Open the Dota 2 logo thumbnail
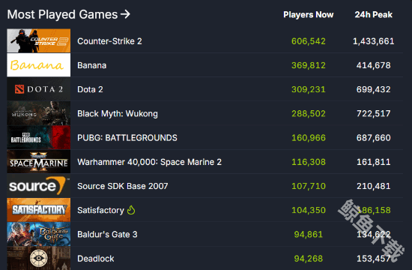412x270 pixels. coord(39,89)
